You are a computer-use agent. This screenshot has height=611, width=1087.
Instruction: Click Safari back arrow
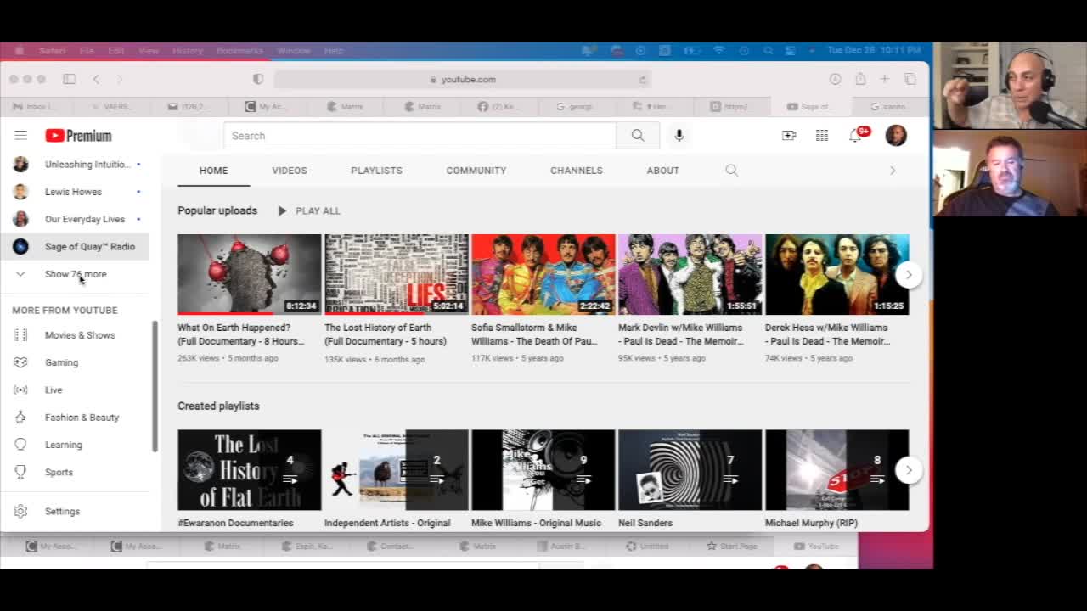coord(96,79)
